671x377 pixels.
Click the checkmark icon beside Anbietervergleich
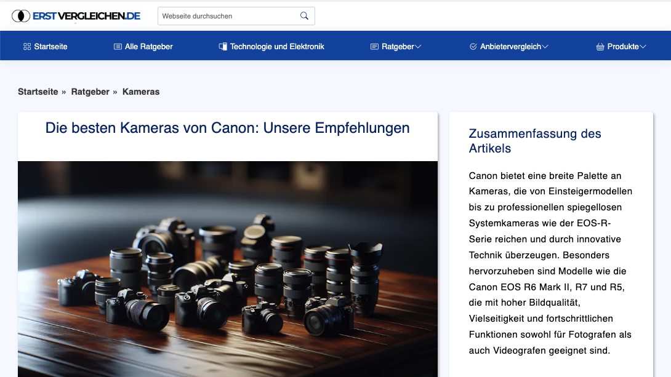(x=473, y=46)
